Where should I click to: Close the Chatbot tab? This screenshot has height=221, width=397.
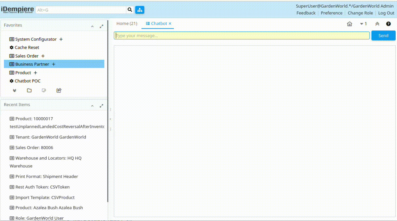coord(170,24)
